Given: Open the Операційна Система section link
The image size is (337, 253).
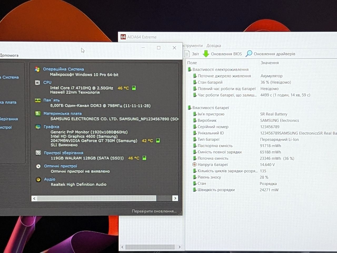Looking at the screenshot, I should (63, 69).
